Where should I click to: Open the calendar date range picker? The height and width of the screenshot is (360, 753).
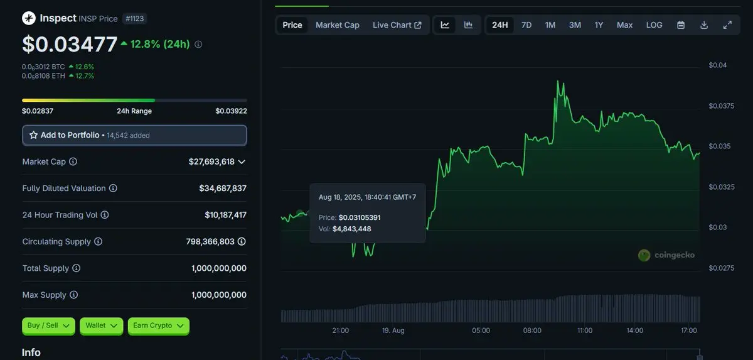coord(681,25)
